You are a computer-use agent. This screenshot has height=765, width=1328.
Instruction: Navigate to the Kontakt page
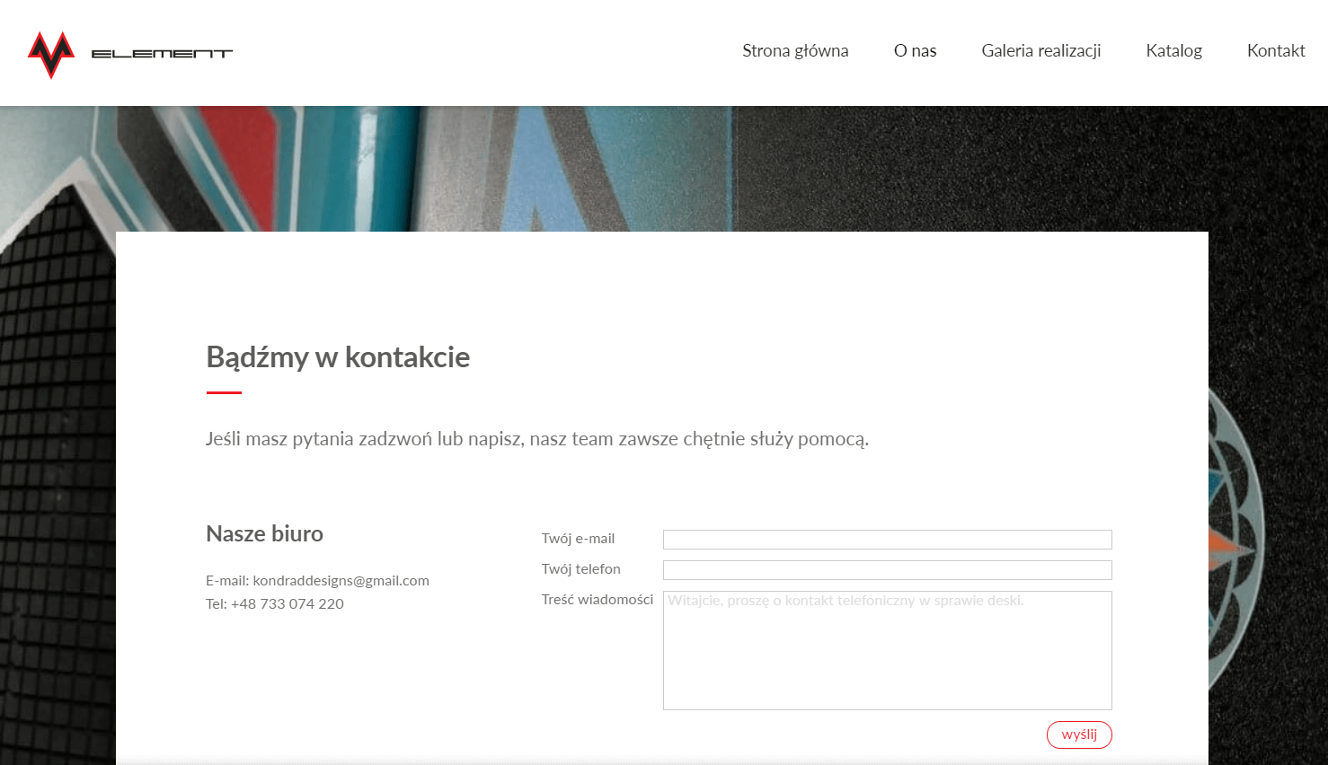pyautogui.click(x=1275, y=51)
